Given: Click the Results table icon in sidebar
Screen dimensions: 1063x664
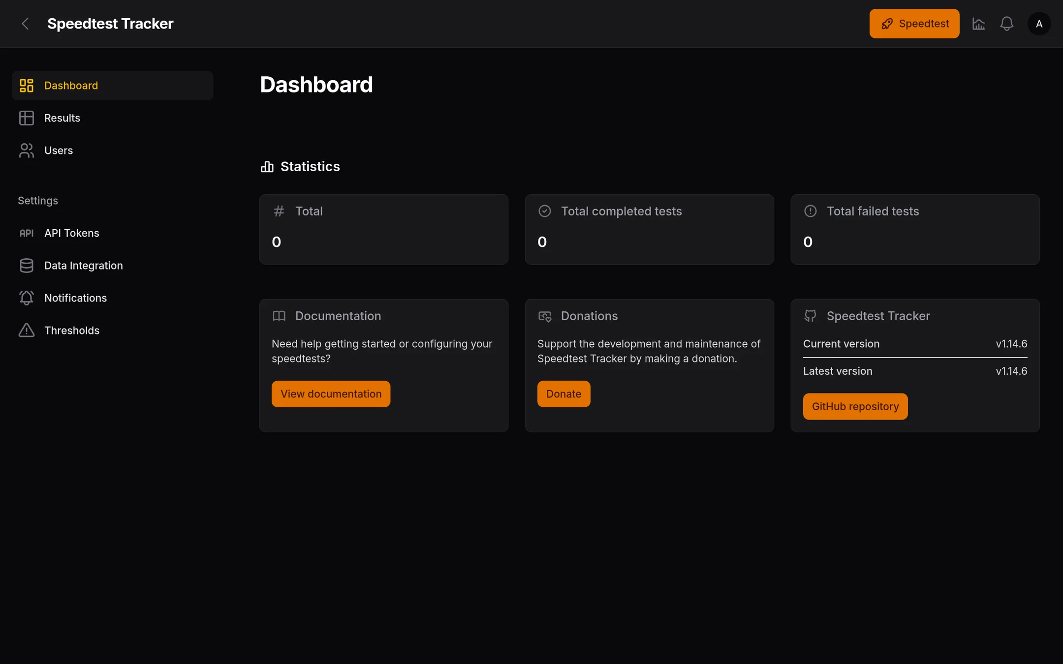Looking at the screenshot, I should (27, 118).
